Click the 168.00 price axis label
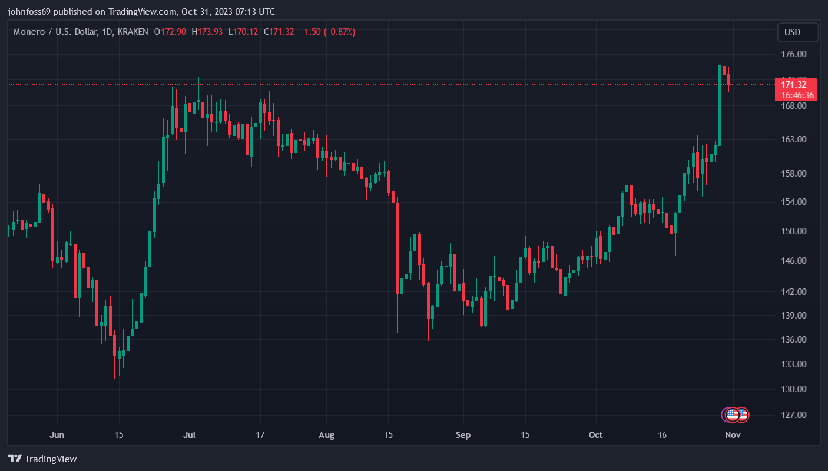The width and height of the screenshot is (828, 471). [x=793, y=106]
